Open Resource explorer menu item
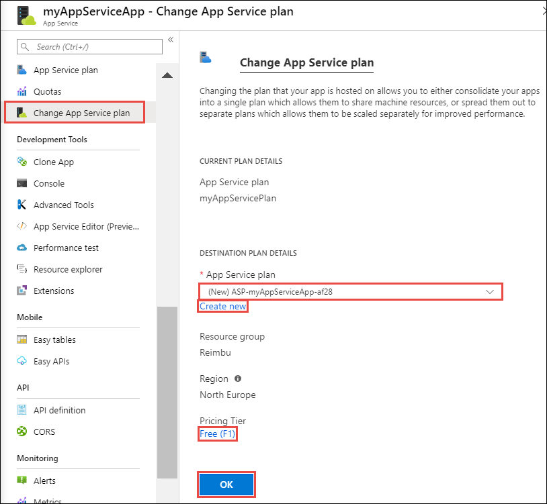Screen dimensions: 547x504 click(x=68, y=269)
